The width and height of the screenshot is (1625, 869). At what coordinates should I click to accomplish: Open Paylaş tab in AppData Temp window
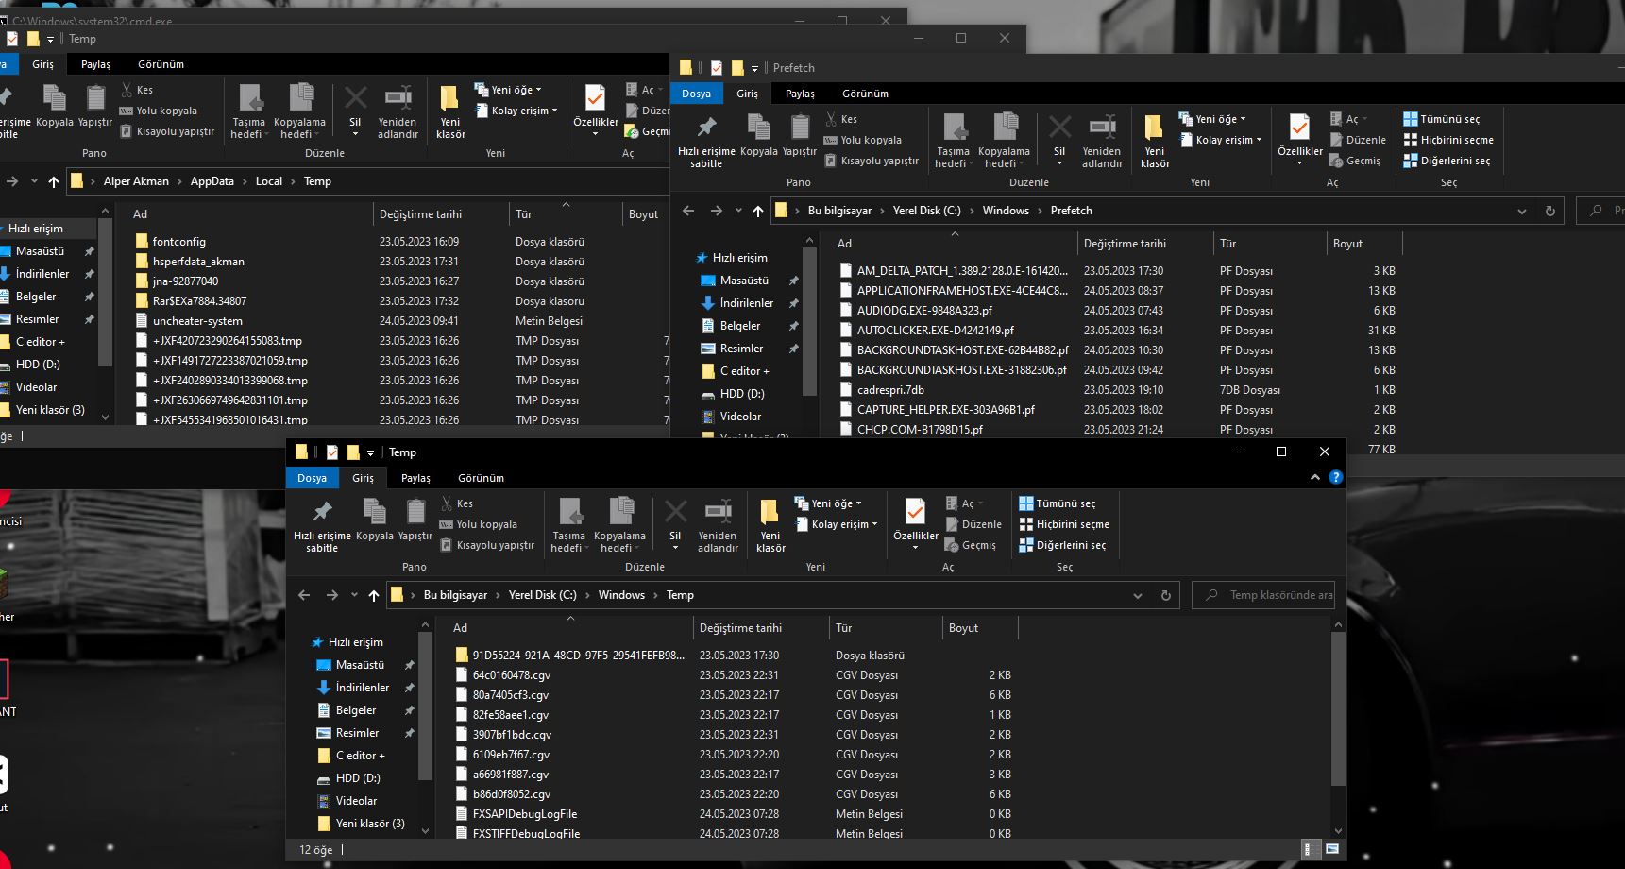tap(95, 64)
